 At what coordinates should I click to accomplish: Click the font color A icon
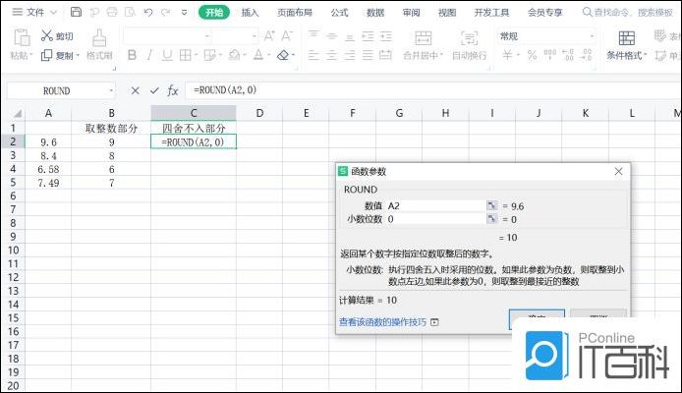(x=258, y=55)
